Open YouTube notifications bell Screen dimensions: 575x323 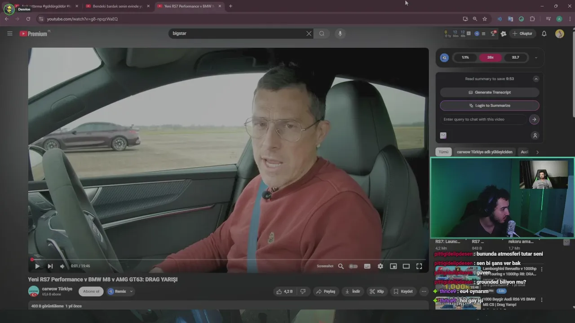click(x=544, y=34)
